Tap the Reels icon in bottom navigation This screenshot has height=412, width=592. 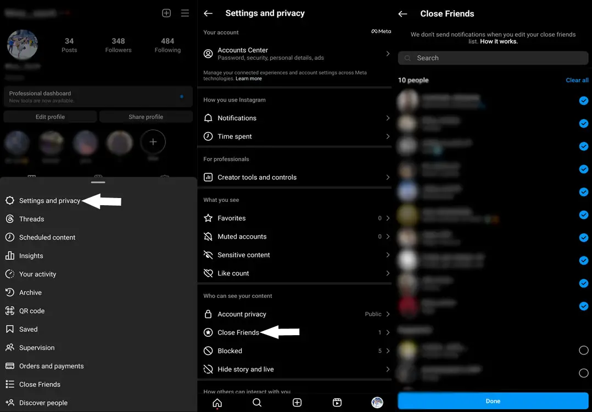pyautogui.click(x=337, y=403)
